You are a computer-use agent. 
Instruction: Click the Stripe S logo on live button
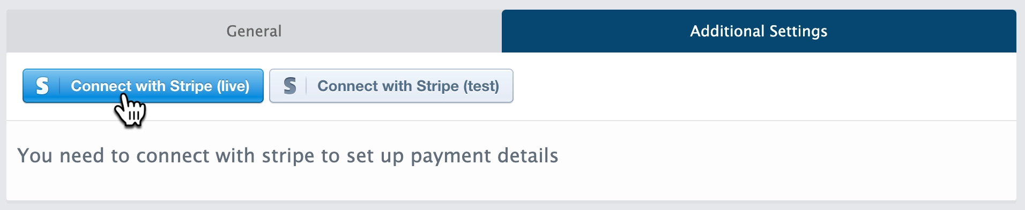[42, 86]
